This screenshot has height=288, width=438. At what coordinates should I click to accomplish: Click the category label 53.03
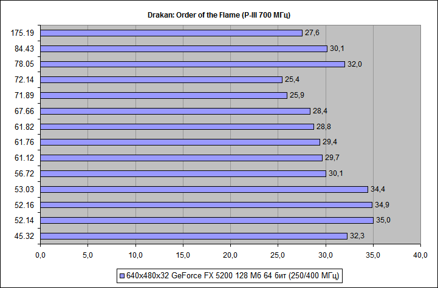[x=24, y=190]
